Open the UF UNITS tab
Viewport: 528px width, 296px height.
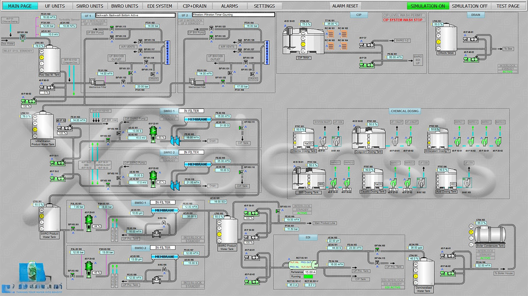coord(55,6)
